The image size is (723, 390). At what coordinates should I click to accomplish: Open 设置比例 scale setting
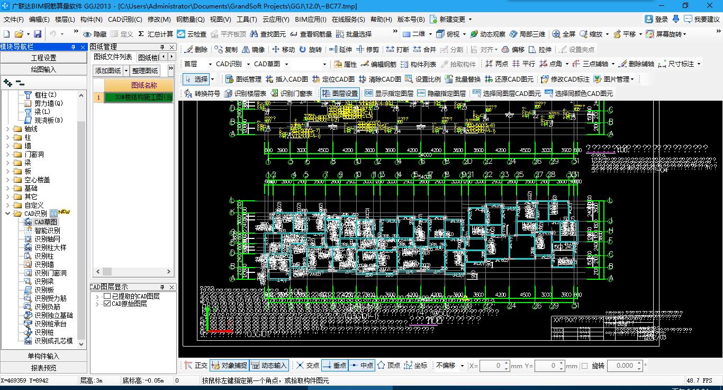point(422,79)
